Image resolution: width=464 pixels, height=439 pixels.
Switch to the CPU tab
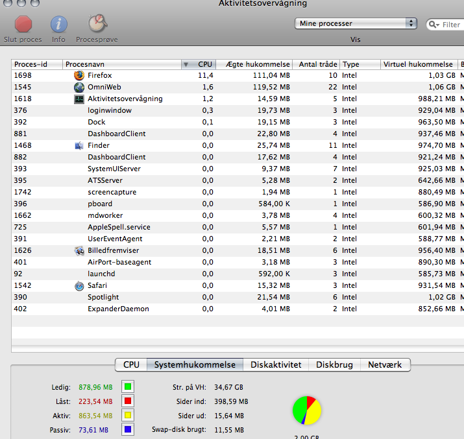click(131, 365)
